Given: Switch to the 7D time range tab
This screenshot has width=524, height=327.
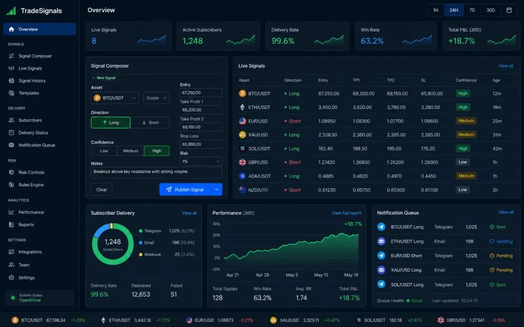Looking at the screenshot, I should coord(472,10).
